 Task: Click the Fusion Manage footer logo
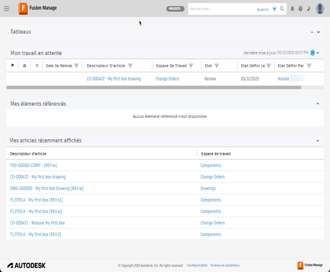(310, 265)
